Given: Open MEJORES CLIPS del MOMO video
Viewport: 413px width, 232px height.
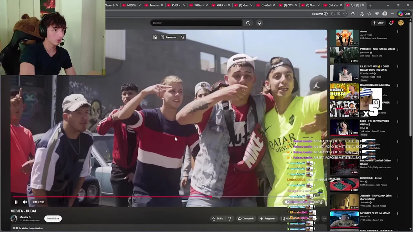Looking at the screenshot, I should click(x=344, y=219).
